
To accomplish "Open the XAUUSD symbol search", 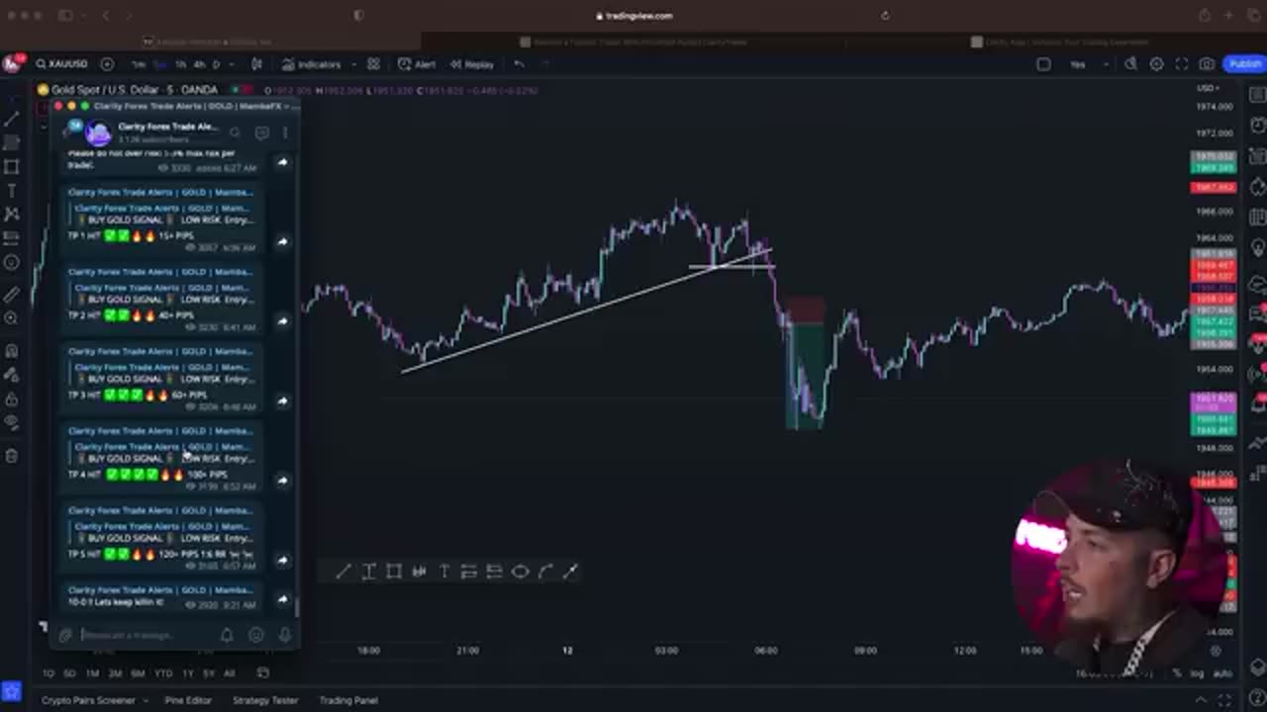I will click(x=61, y=64).
